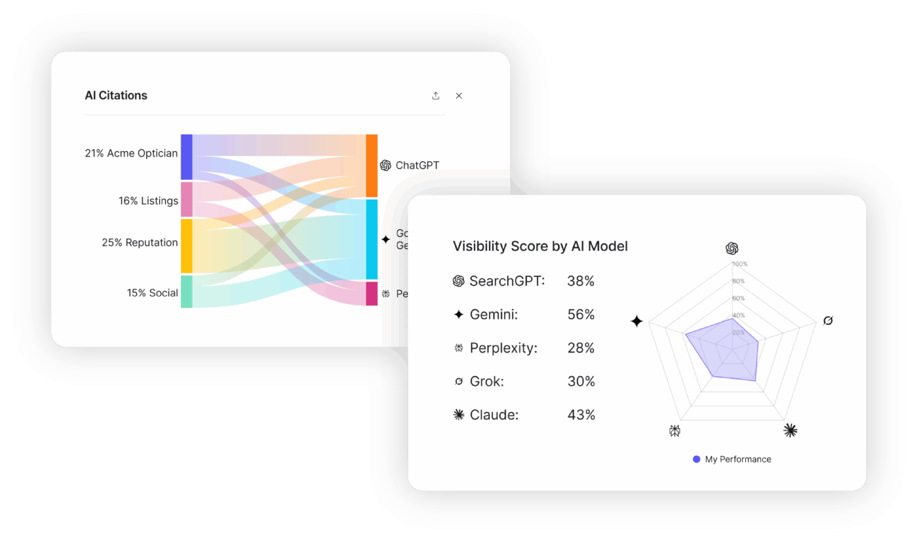Toggle the ChatGPT node in the sankey
Image resolution: width=918 pixels, height=542 pixels.
371,165
